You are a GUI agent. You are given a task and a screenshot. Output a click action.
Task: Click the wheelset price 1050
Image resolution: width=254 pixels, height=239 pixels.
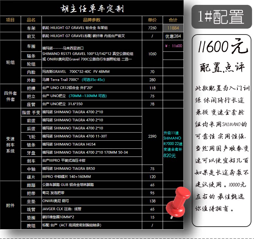pos(152,54)
